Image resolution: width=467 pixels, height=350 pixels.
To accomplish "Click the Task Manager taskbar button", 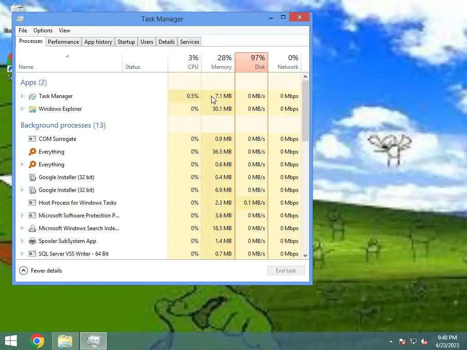I will [93, 341].
